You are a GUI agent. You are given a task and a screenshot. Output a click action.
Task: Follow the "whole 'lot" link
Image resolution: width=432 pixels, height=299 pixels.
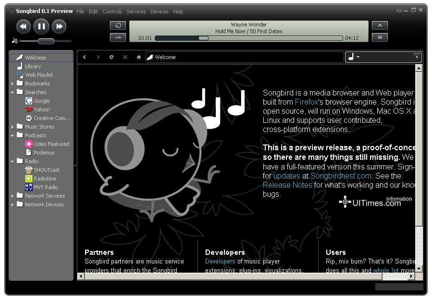point(386,270)
